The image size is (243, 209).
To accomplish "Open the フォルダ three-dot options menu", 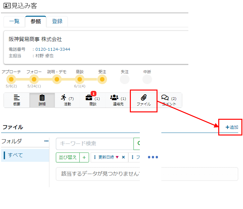I will tap(46, 141).
